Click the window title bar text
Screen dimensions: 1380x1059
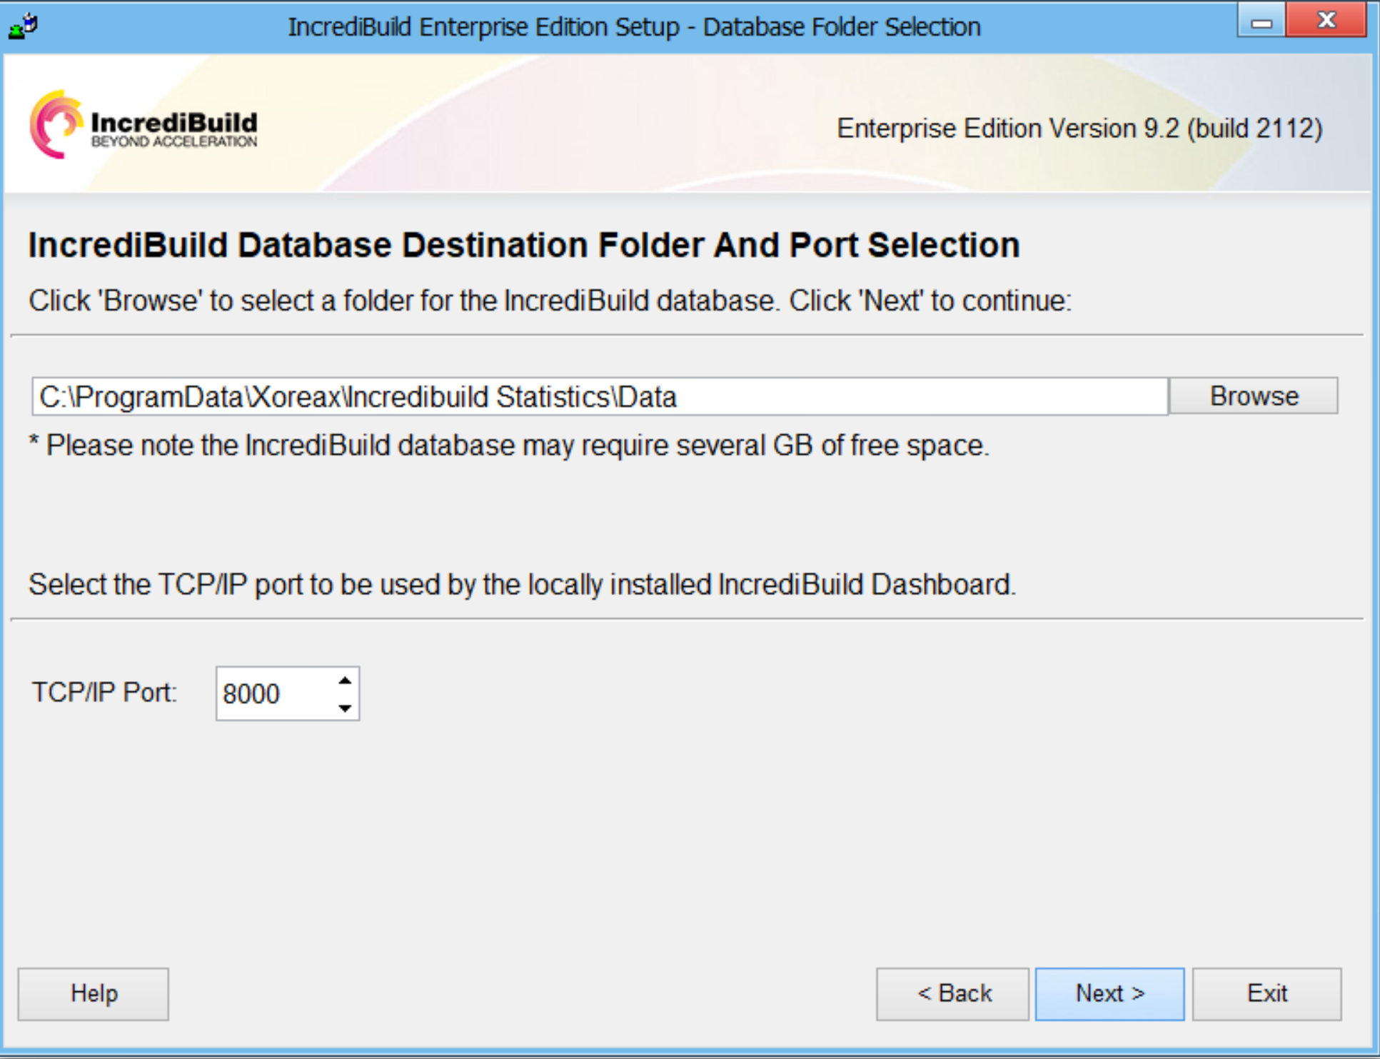click(x=634, y=27)
